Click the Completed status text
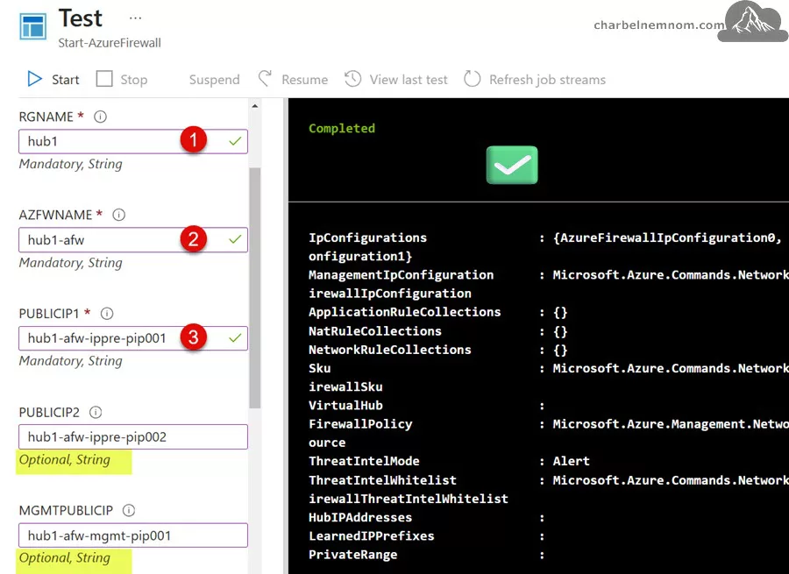Image resolution: width=789 pixels, height=574 pixels. [342, 128]
